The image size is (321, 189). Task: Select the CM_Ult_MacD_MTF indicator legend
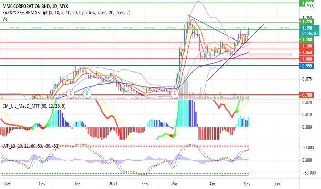34,106
